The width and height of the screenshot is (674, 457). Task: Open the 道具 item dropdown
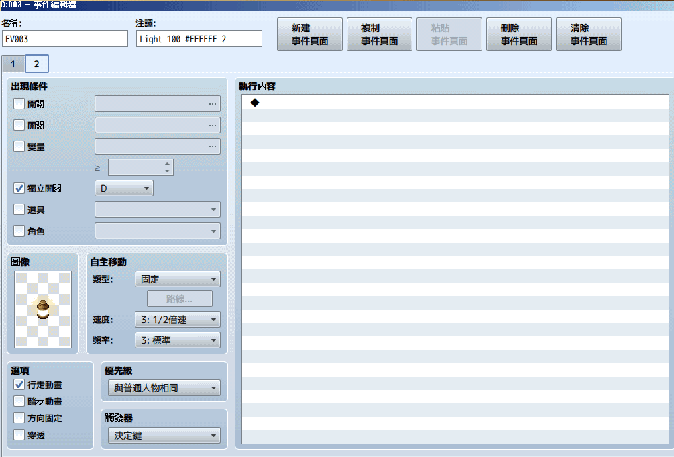pos(158,210)
